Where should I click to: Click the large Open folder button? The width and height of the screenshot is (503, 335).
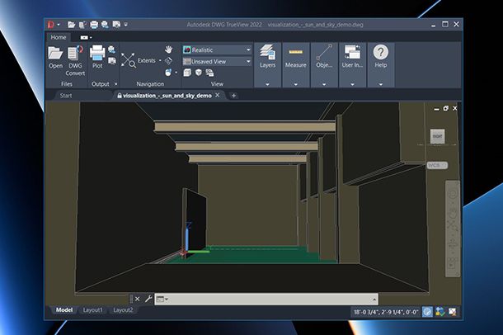(55, 58)
